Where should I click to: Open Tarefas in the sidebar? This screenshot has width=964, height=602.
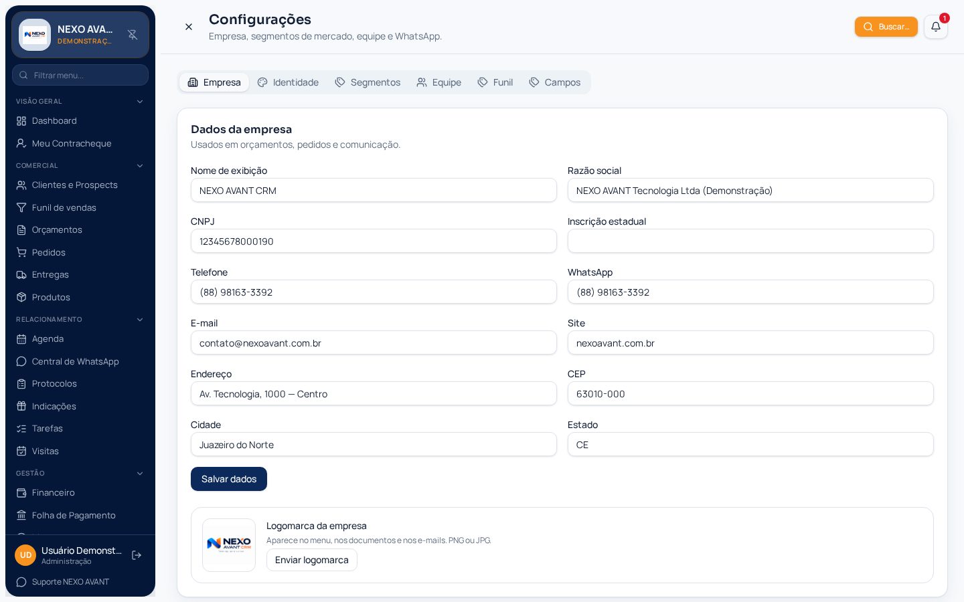80,429
